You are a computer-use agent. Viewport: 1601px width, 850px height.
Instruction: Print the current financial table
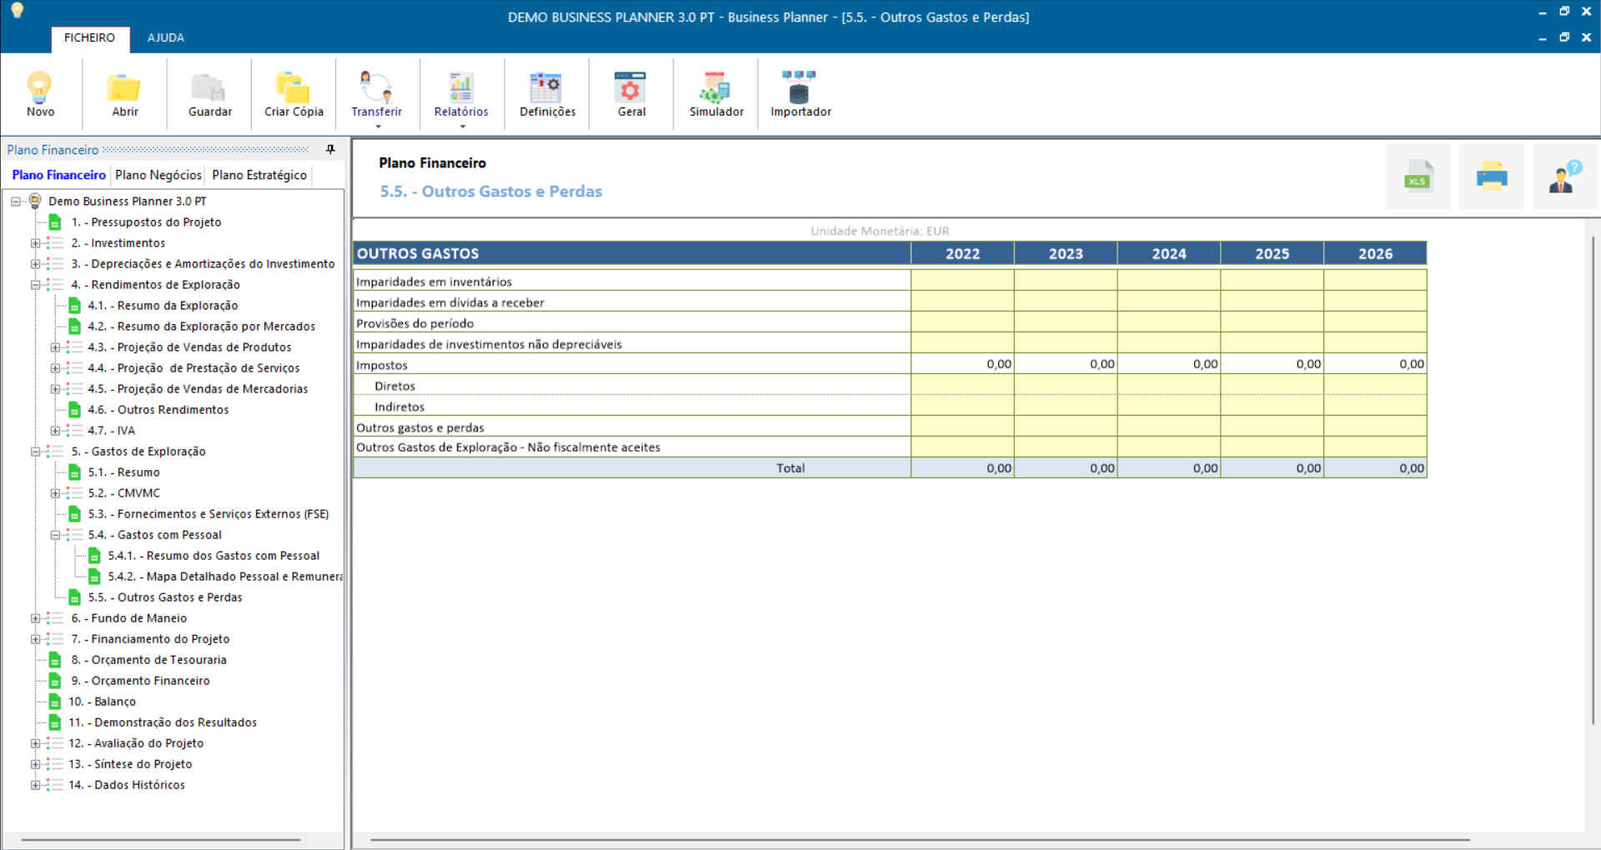coord(1492,176)
